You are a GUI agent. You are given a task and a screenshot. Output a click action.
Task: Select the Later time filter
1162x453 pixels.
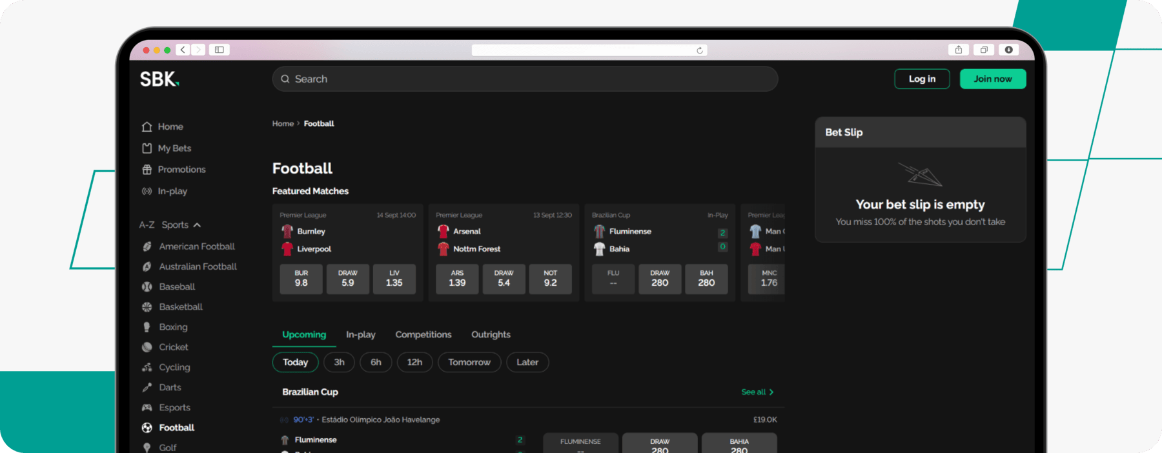(x=527, y=362)
